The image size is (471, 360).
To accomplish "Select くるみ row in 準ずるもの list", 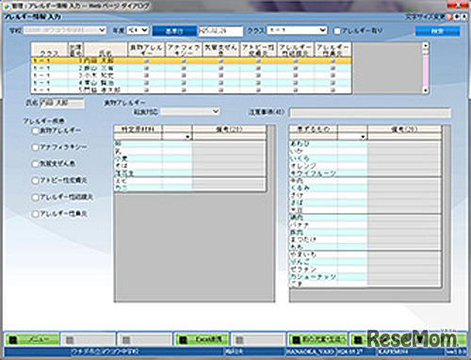I will tap(365, 188).
